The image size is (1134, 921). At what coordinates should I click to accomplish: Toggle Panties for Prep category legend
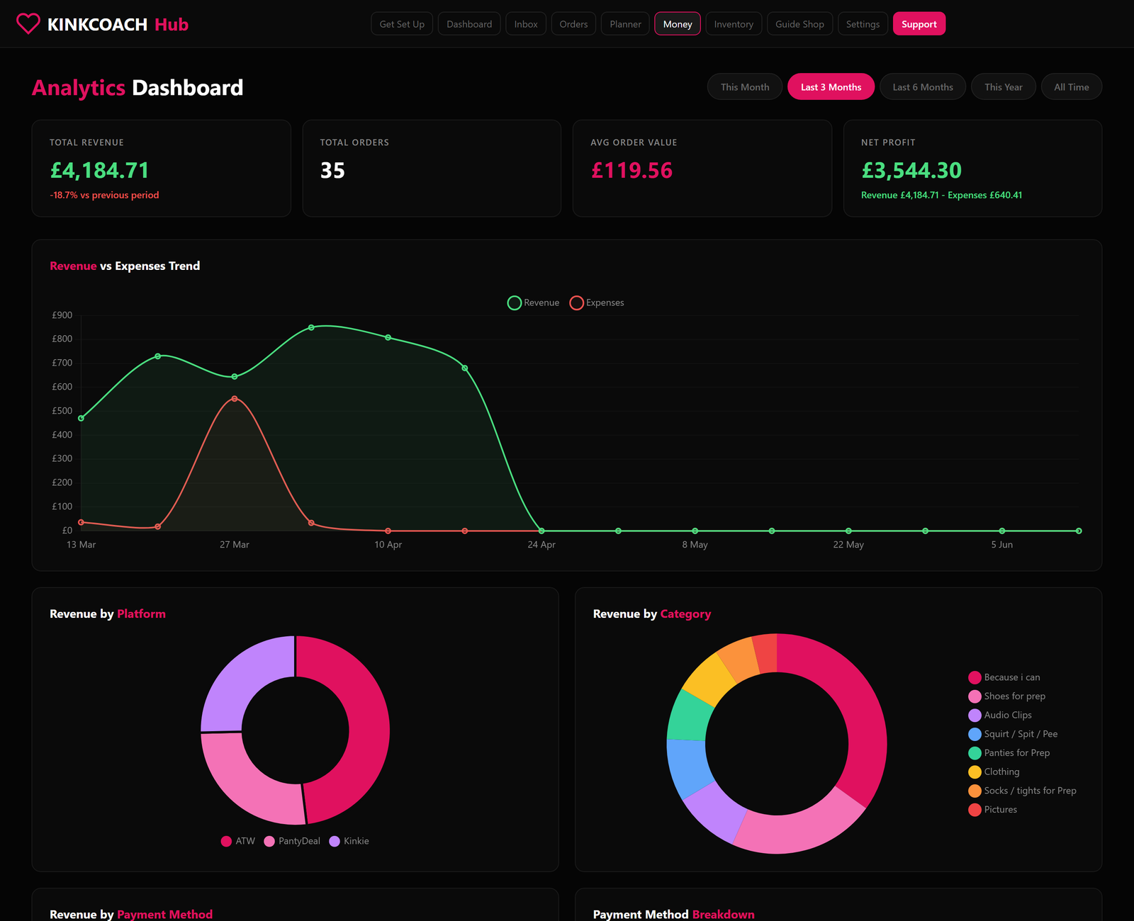1009,753
